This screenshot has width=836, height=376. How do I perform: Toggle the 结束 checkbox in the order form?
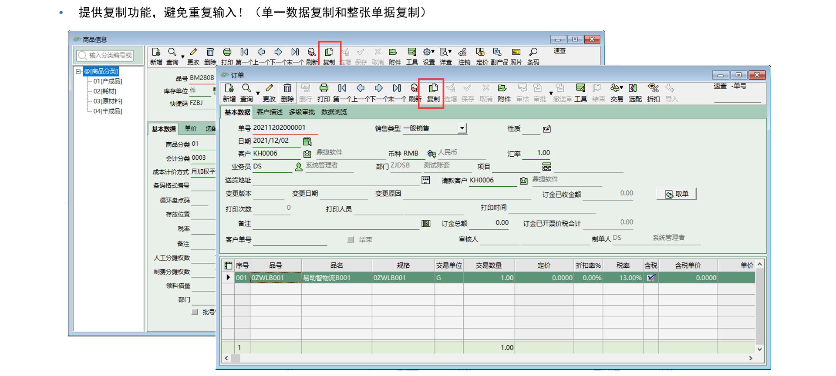[x=351, y=239]
